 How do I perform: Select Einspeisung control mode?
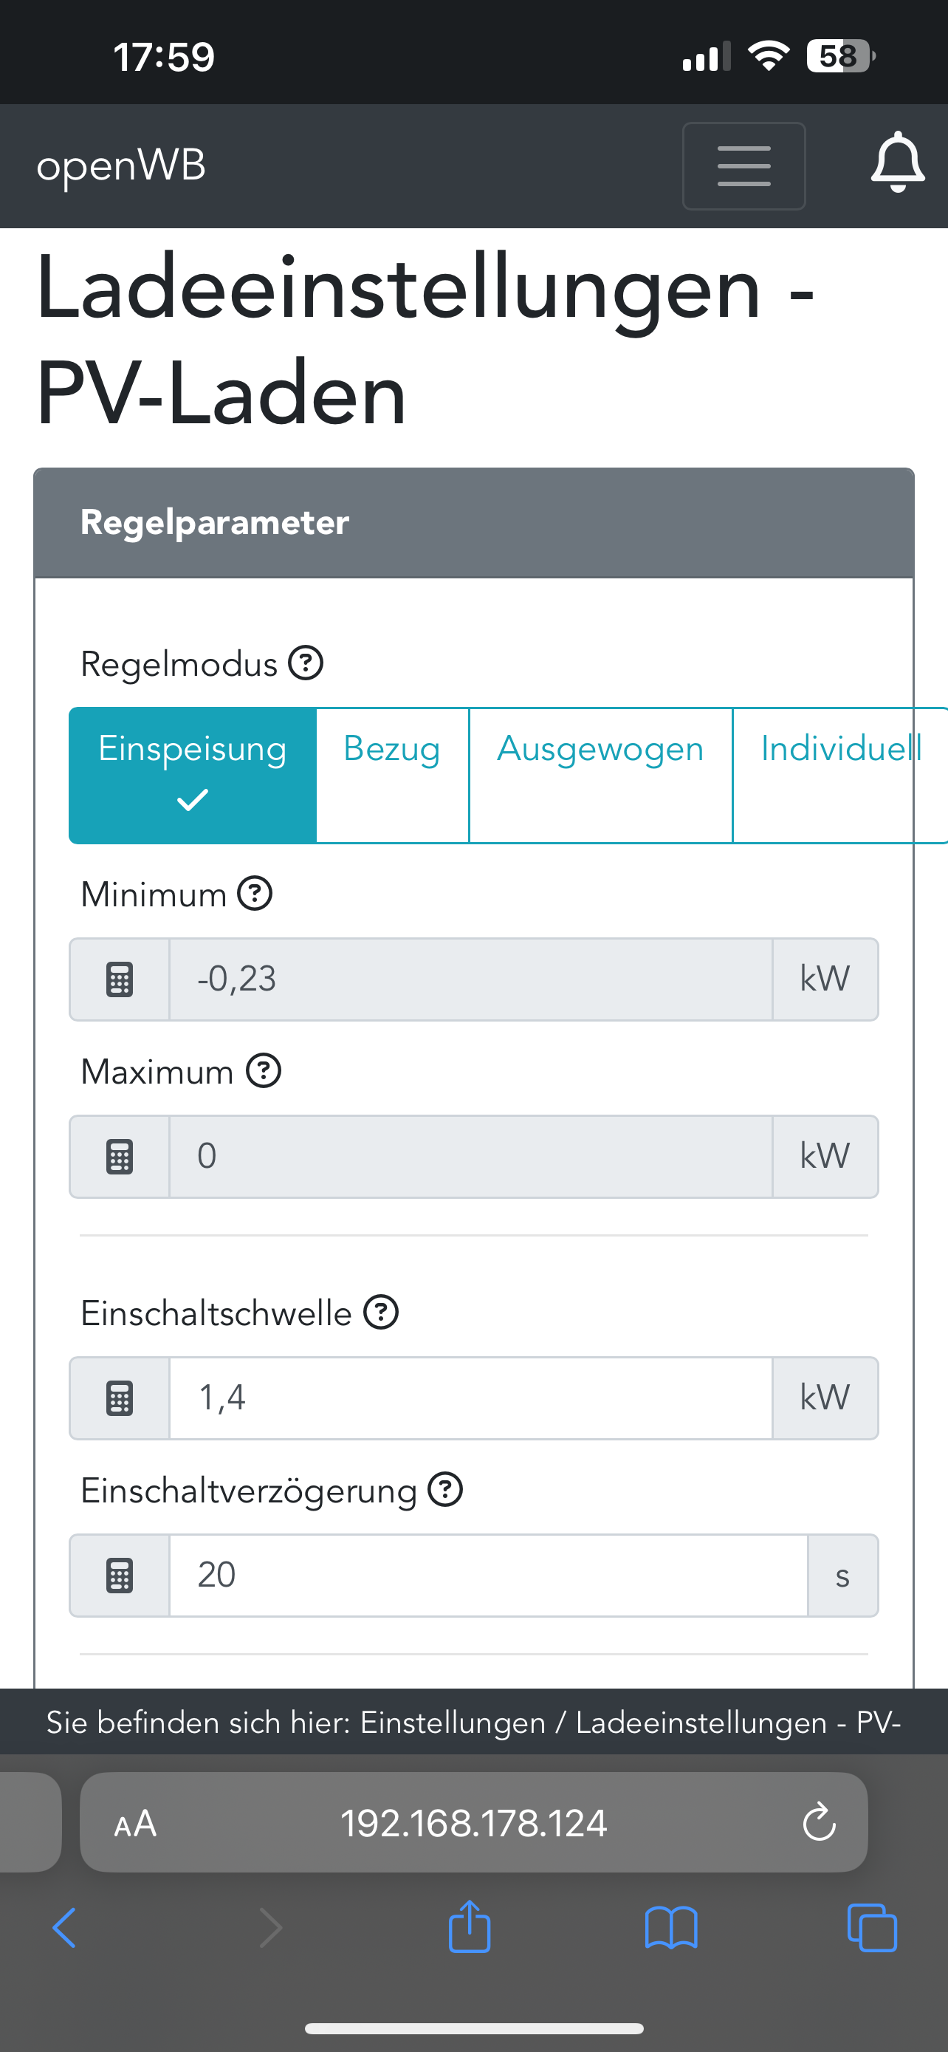point(193,774)
